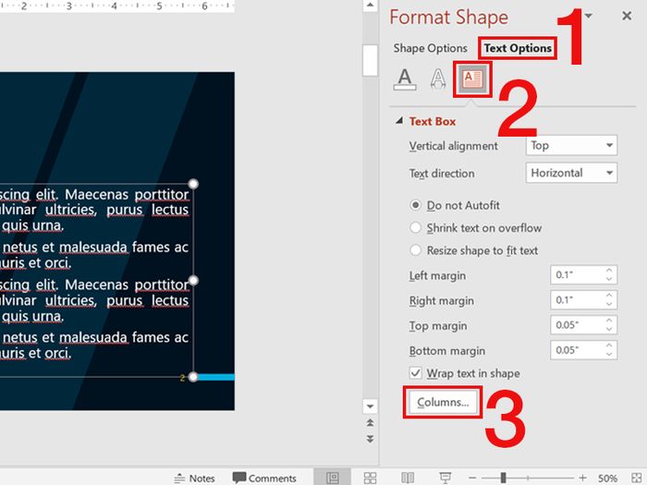Viewport: 647px width, 485px height.
Task: Open Reading View from status bar
Action: pos(408,478)
